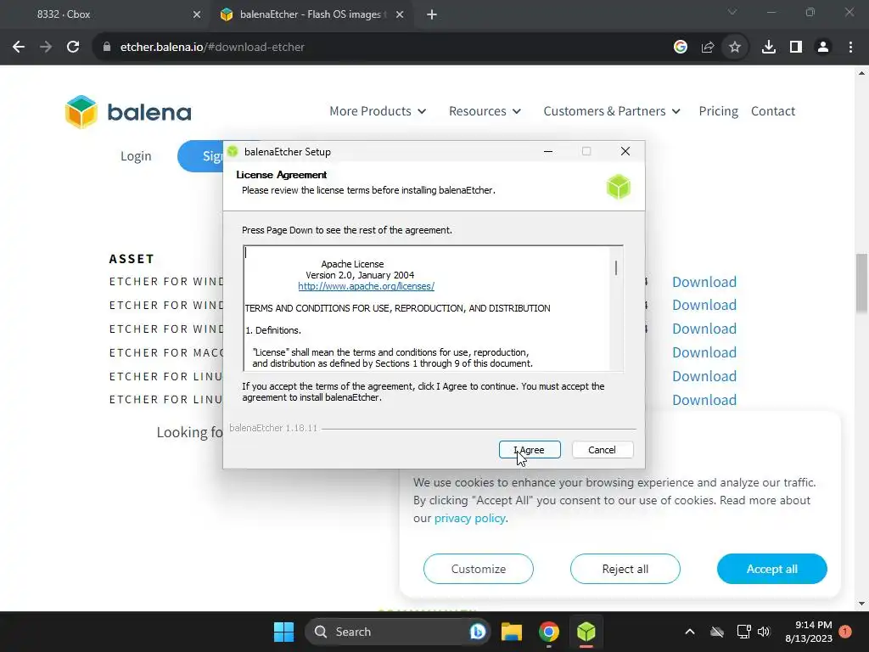Screen dimensions: 869x652
Task: Open File Explorer from the taskbar
Action: tap(512, 632)
